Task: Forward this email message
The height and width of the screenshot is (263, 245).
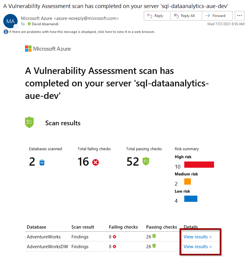Action: click(x=217, y=16)
